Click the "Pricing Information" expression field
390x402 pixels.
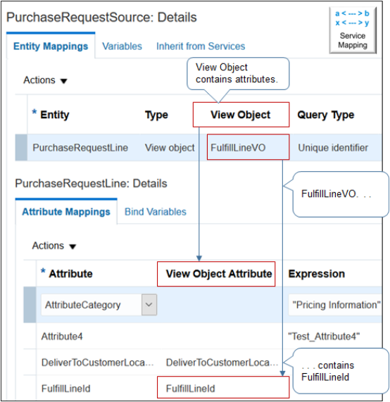pos(335,305)
